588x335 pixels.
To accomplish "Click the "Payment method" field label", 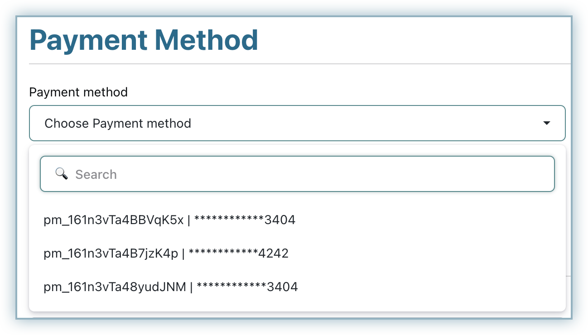I will [x=78, y=92].
